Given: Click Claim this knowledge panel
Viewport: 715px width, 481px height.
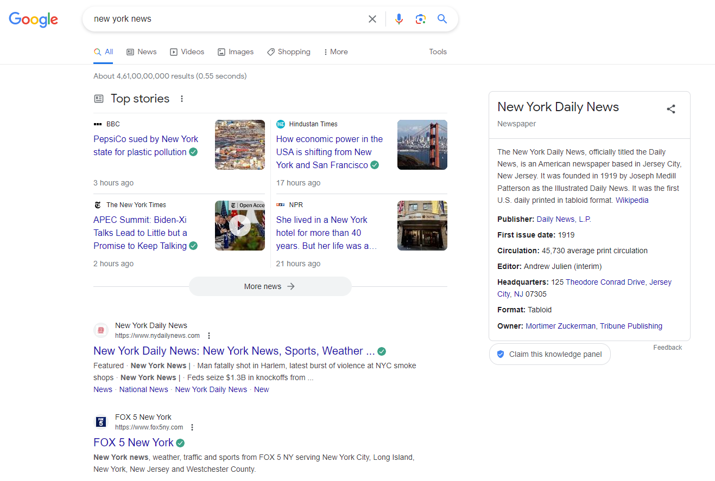Looking at the screenshot, I should coord(549,354).
